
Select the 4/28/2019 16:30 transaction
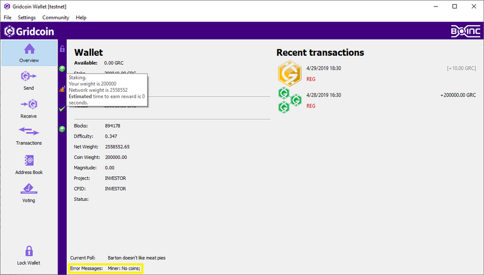tap(376, 100)
